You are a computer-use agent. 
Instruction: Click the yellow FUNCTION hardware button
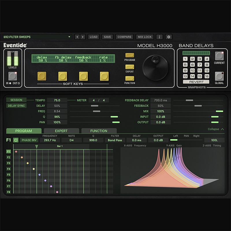coord(130,78)
